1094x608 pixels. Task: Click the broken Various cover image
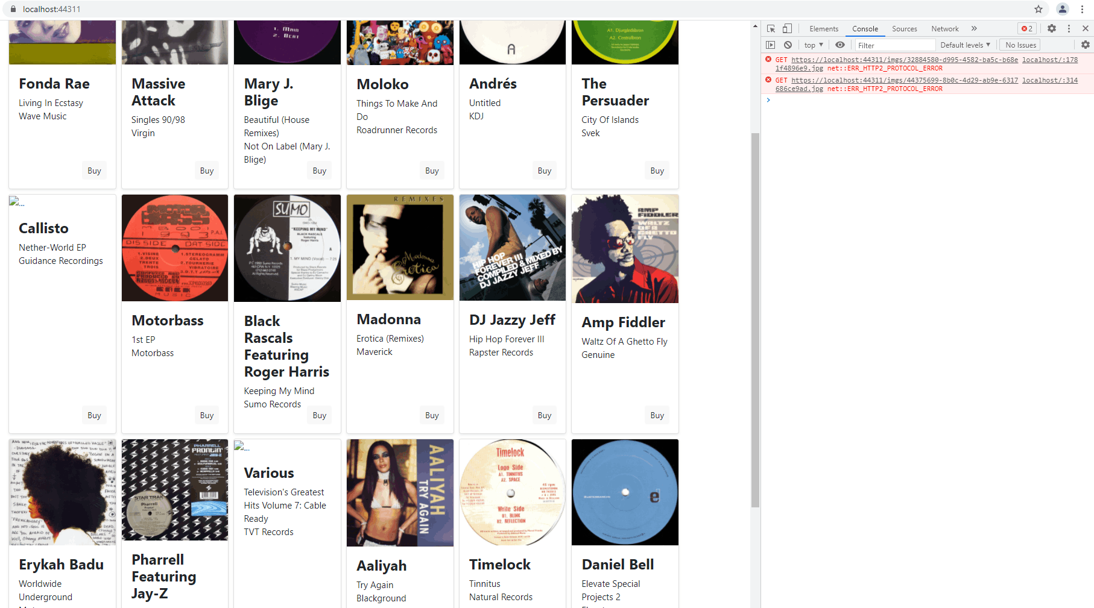pos(242,447)
